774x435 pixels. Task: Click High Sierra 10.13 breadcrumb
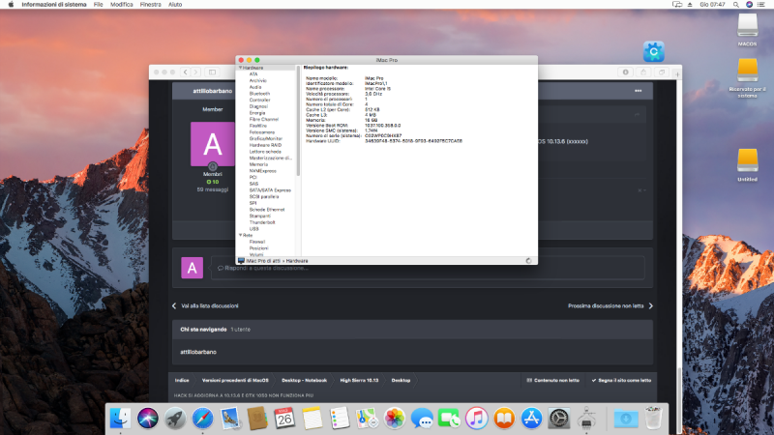pos(359,380)
